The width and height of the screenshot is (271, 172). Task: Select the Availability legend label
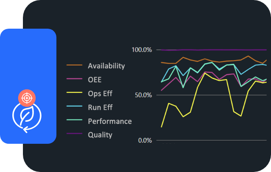tap(106, 66)
